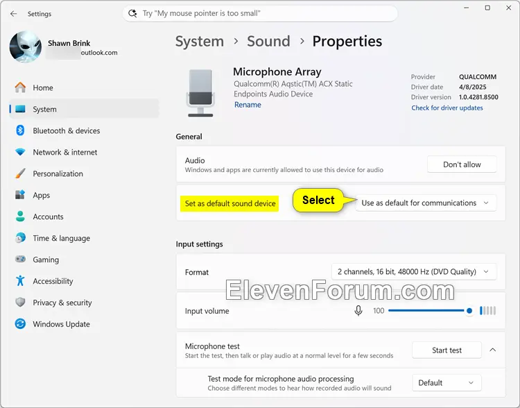This screenshot has width=520, height=408.
Task: Click the input level meter bars
Action: 488,311
